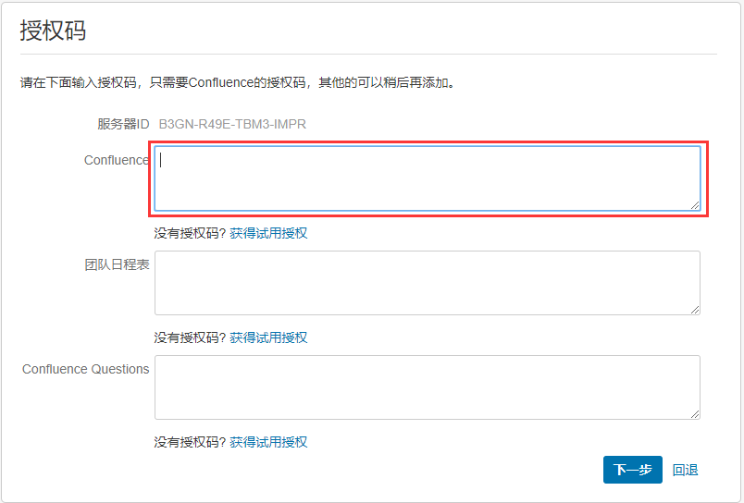Open 获得试用授权 link below Confluence Questions field

(268, 442)
